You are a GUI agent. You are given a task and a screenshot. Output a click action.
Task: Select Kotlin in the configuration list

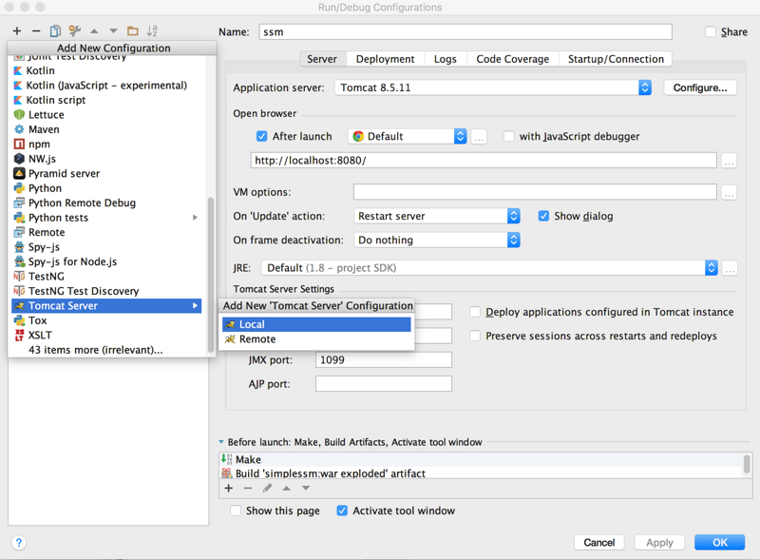(106, 71)
